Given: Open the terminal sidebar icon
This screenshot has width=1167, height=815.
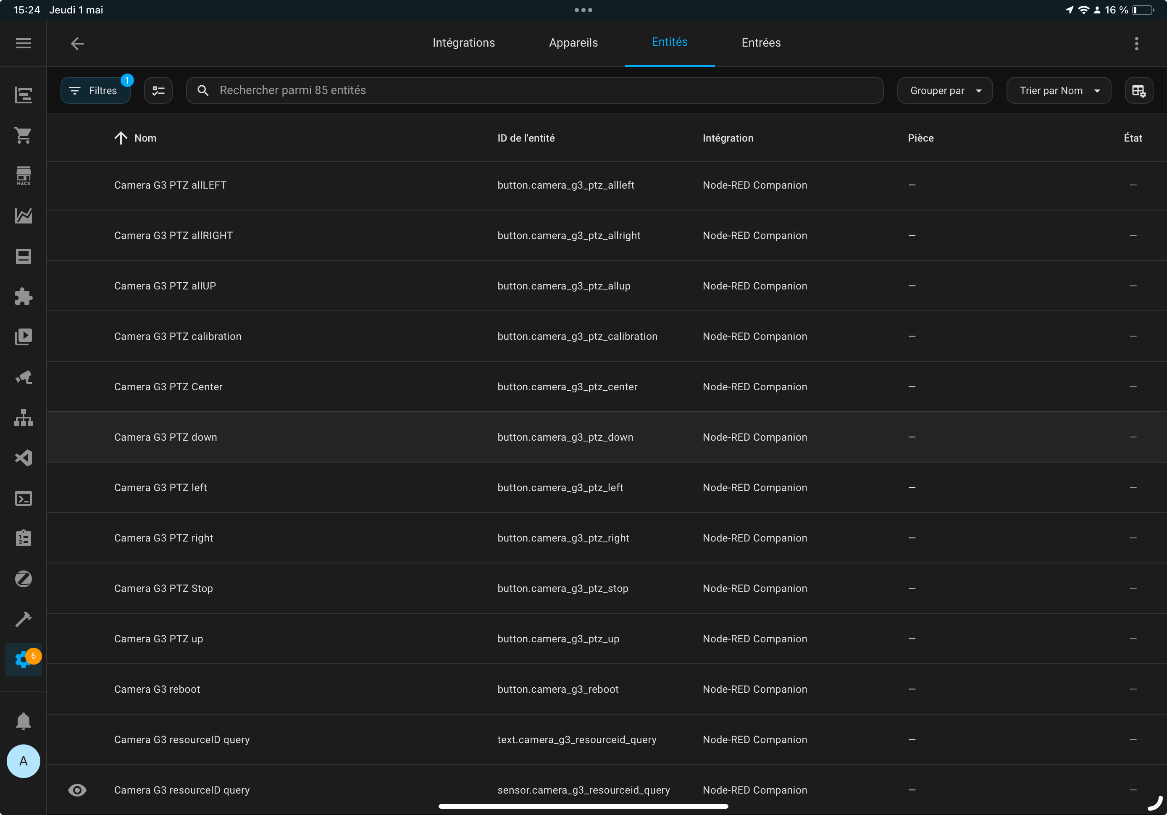Looking at the screenshot, I should tap(24, 498).
